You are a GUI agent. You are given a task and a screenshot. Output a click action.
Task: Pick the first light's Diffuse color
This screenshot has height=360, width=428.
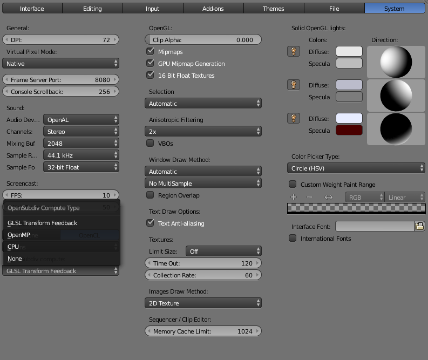click(x=349, y=51)
